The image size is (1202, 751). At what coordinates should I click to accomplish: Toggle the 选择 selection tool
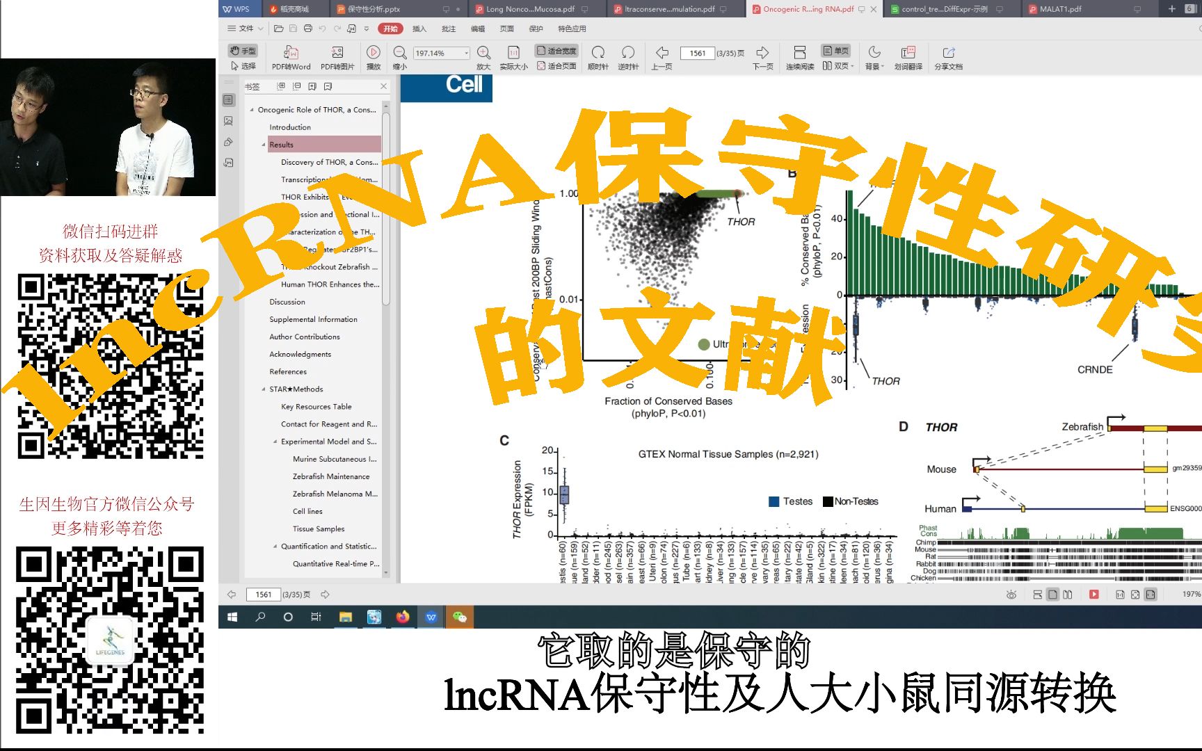coord(243,66)
